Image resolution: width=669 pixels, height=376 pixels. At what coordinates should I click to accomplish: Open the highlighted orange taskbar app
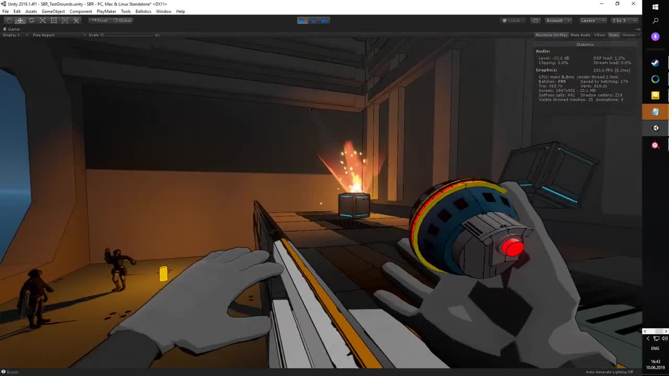[655, 112]
